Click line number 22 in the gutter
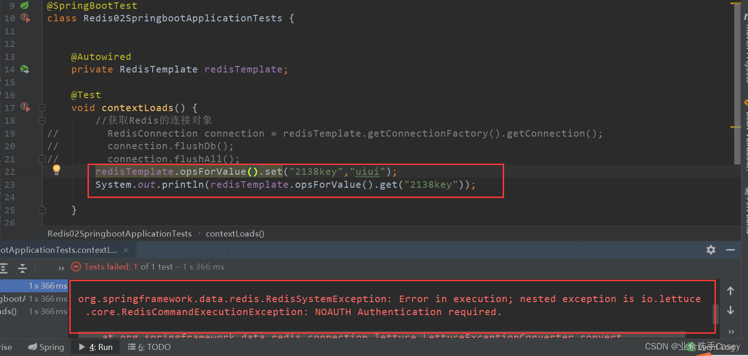This screenshot has height=356, width=748. [10, 171]
